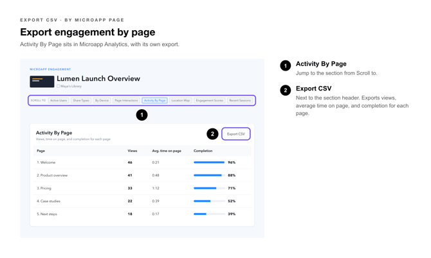This screenshot has width=431, height=258.
Task: Click the Activity By Page legend heading
Action: (x=321, y=64)
